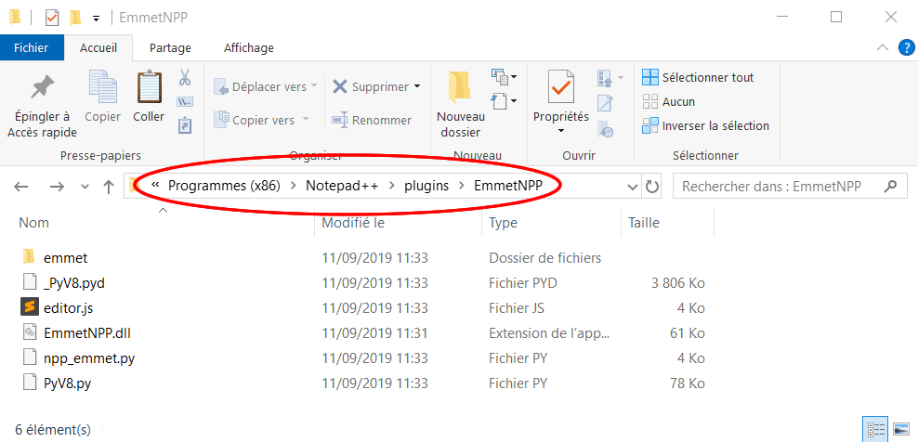The height and width of the screenshot is (442, 918).
Task: Click the gear icon of EmmetNPP.dll
Action: point(30,333)
